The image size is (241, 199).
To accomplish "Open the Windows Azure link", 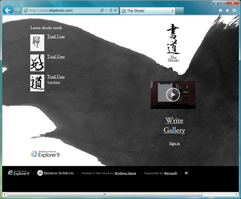I will (x=125, y=173).
